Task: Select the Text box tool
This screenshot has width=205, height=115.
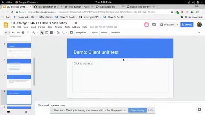Action: (x=47, y=33)
